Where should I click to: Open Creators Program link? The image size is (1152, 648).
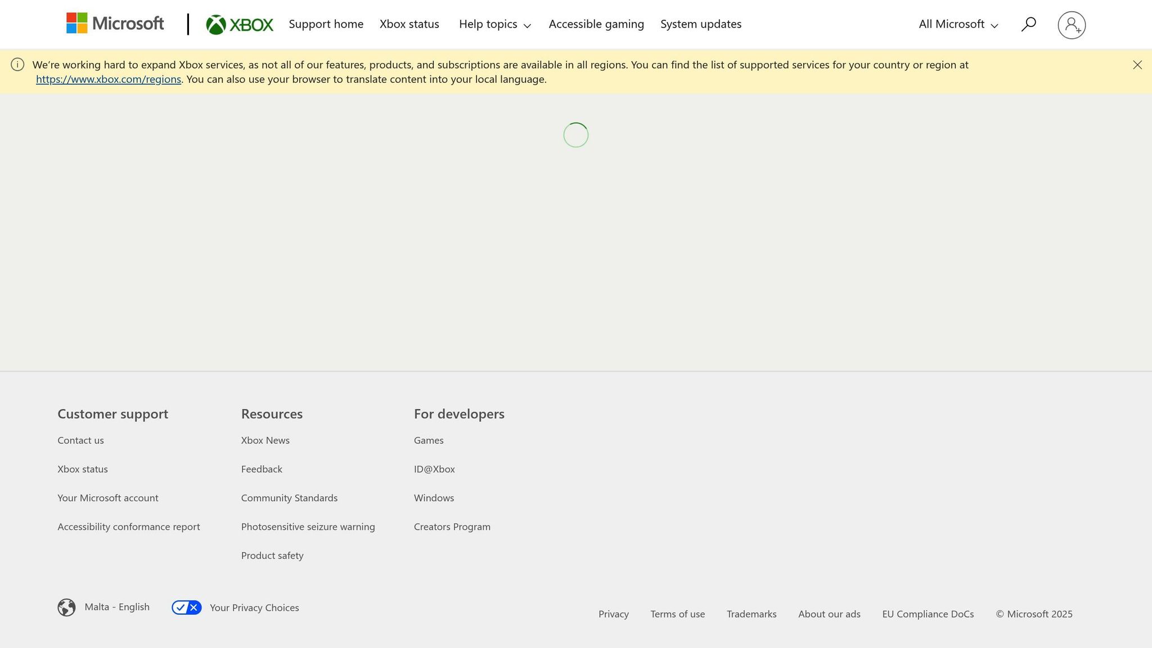pyautogui.click(x=452, y=526)
